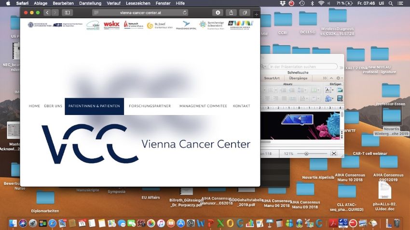The image size is (410, 230).
Task: Collapse the PowerPoint ribbon with the chevron
Action: (x=331, y=78)
